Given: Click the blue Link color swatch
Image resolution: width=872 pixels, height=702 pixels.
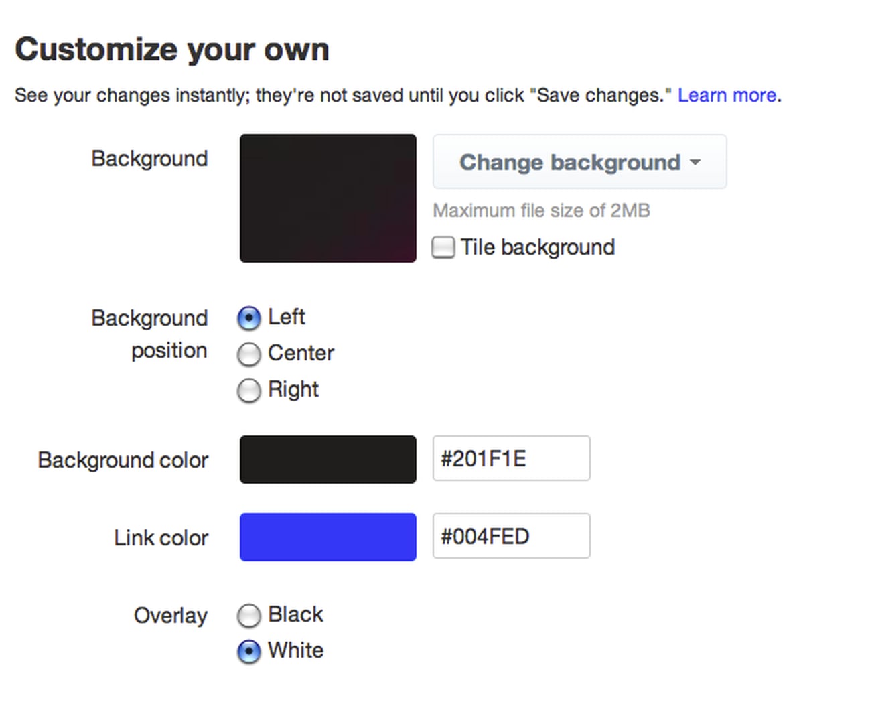Looking at the screenshot, I should point(328,537).
